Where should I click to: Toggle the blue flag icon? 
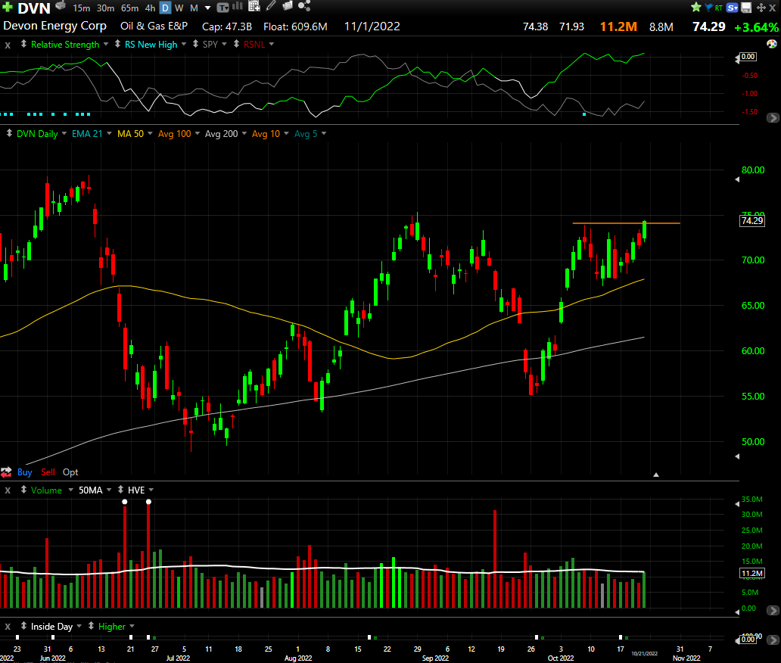(x=708, y=8)
